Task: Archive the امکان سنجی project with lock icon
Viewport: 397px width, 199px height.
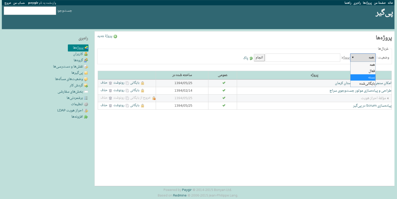Action: pyautogui.click(x=137, y=83)
